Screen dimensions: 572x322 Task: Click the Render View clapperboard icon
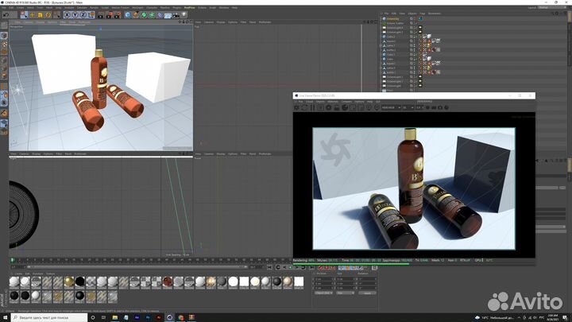[101, 14]
